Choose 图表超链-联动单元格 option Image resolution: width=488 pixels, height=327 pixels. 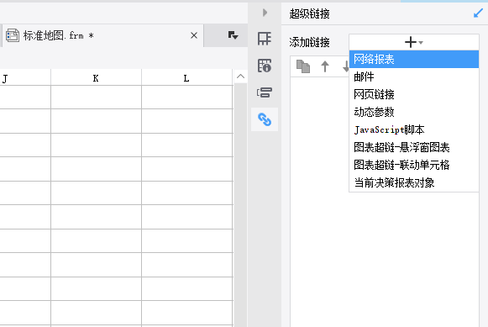[x=413, y=165]
